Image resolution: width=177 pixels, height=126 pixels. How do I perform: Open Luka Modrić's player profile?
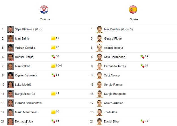23,85
